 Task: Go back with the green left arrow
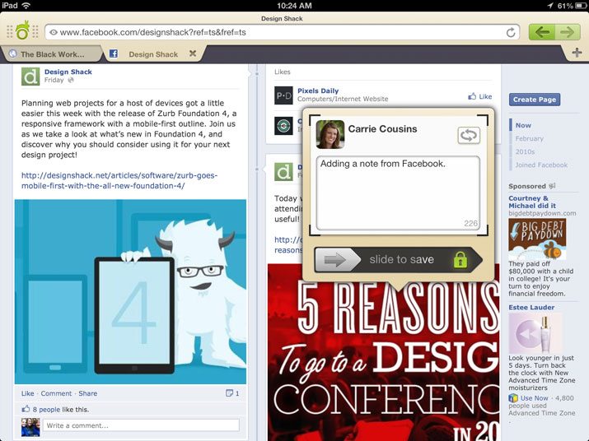pyautogui.click(x=542, y=32)
